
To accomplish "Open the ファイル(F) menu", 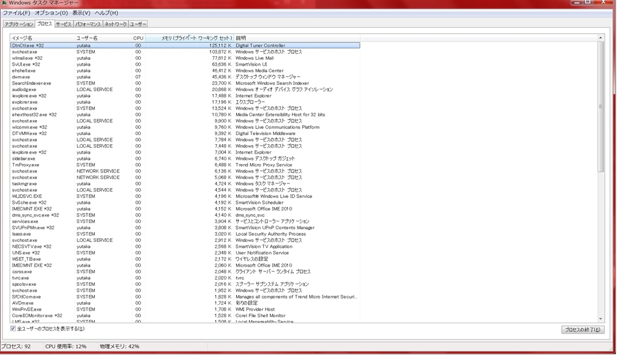I will pos(16,13).
